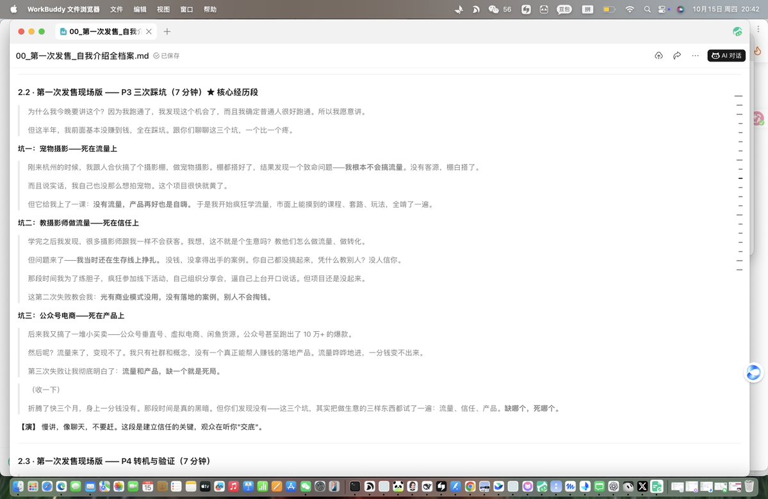768x499 pixels.
Task: Click heading 坑一：宠物摄影——死在流量上
Action: (68, 149)
